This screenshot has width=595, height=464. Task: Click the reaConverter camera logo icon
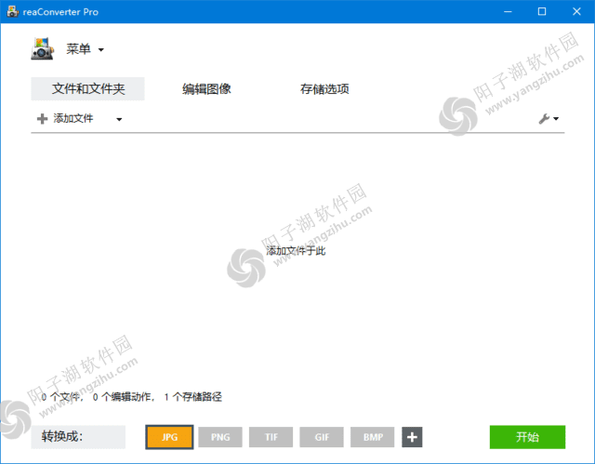(x=42, y=48)
